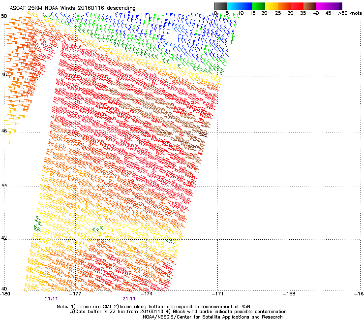The image size is (364, 320).
Task: Click the title 'ASCAT 25KM NOAA Winds 20160116 descending'
Action: [x=72, y=8]
